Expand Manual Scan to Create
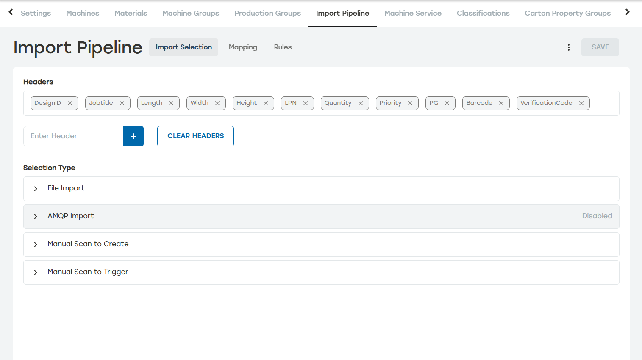The image size is (642, 360). tap(36, 245)
